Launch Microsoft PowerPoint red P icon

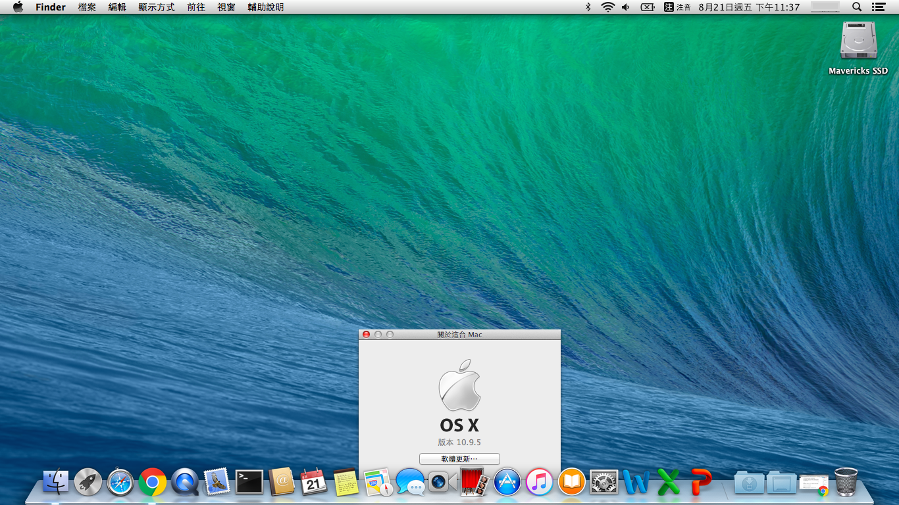701,482
